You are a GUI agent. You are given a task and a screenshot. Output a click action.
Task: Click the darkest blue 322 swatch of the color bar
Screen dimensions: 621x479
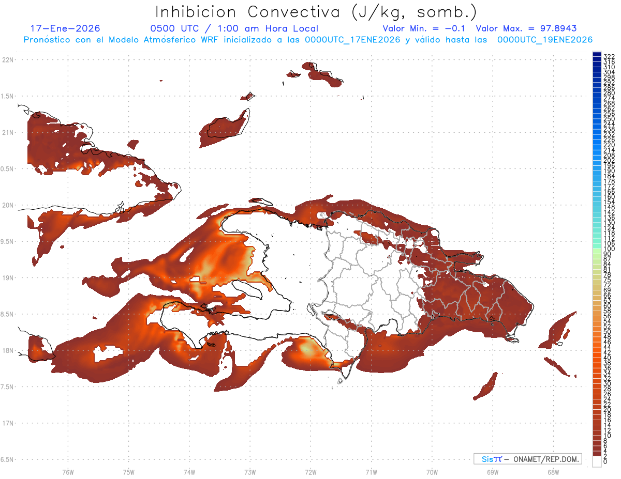597,55
